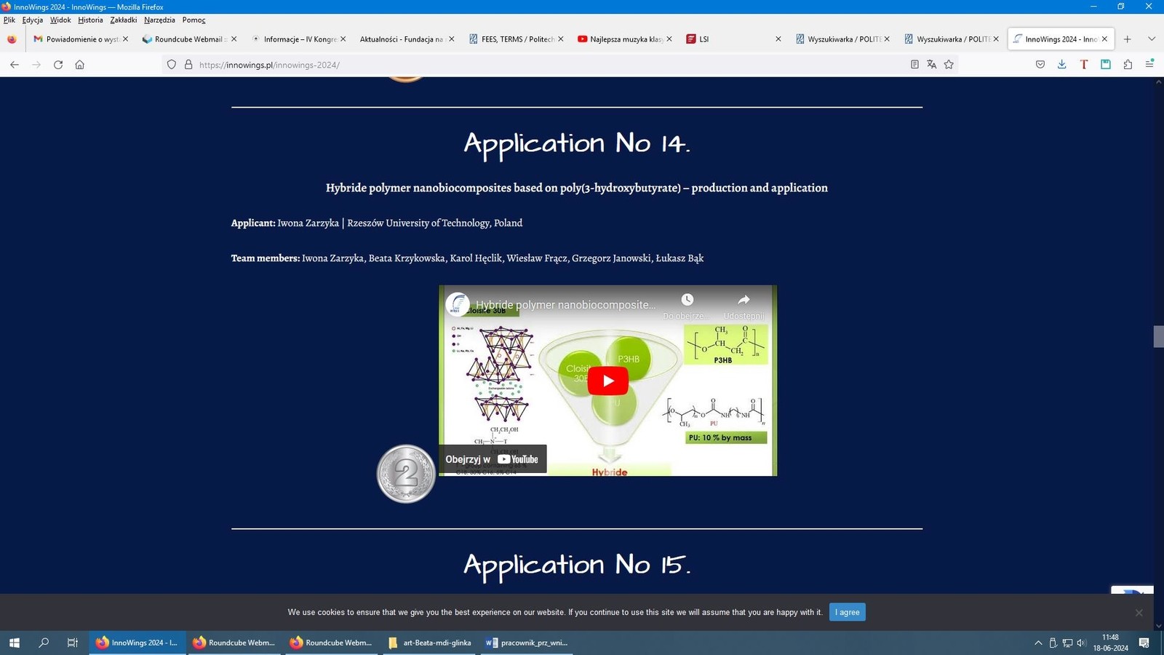1164x655 pixels.
Task: Open the Firefox application hamburger menu
Action: pos(1149,65)
